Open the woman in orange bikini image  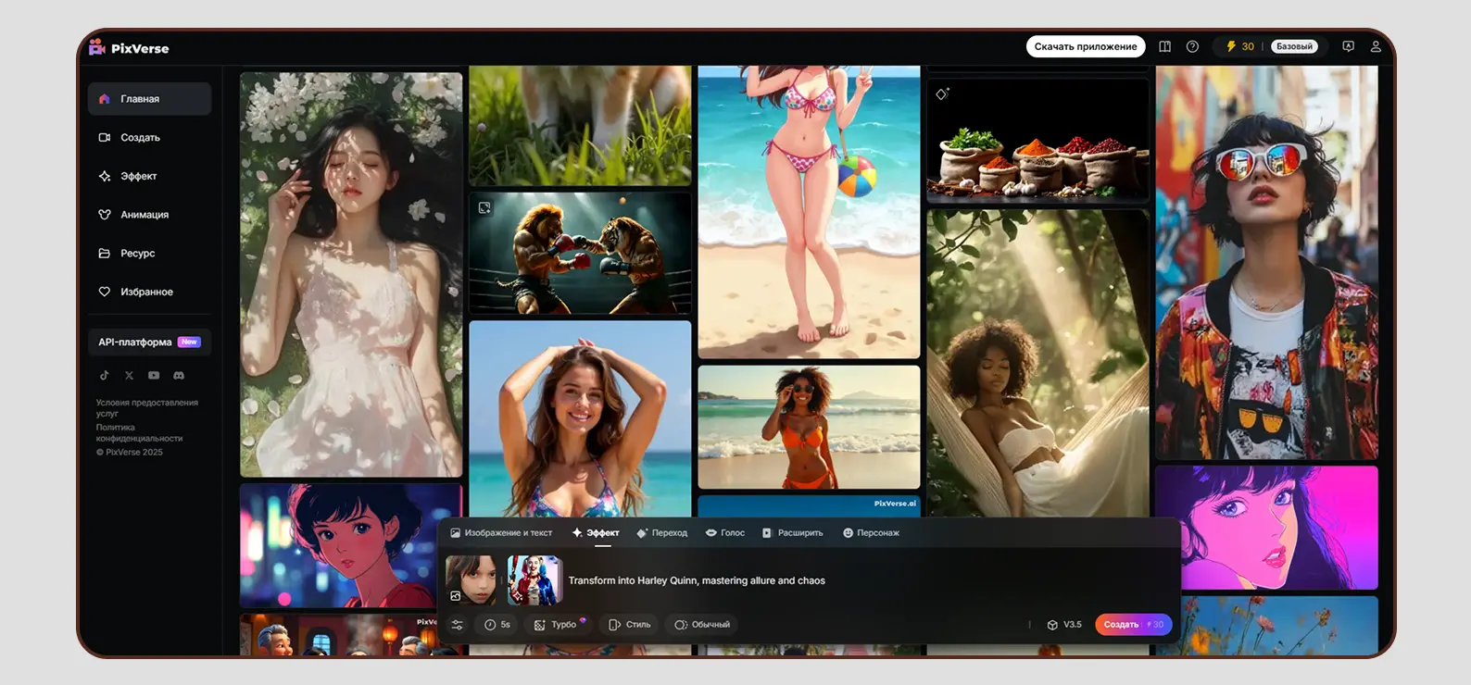click(809, 427)
